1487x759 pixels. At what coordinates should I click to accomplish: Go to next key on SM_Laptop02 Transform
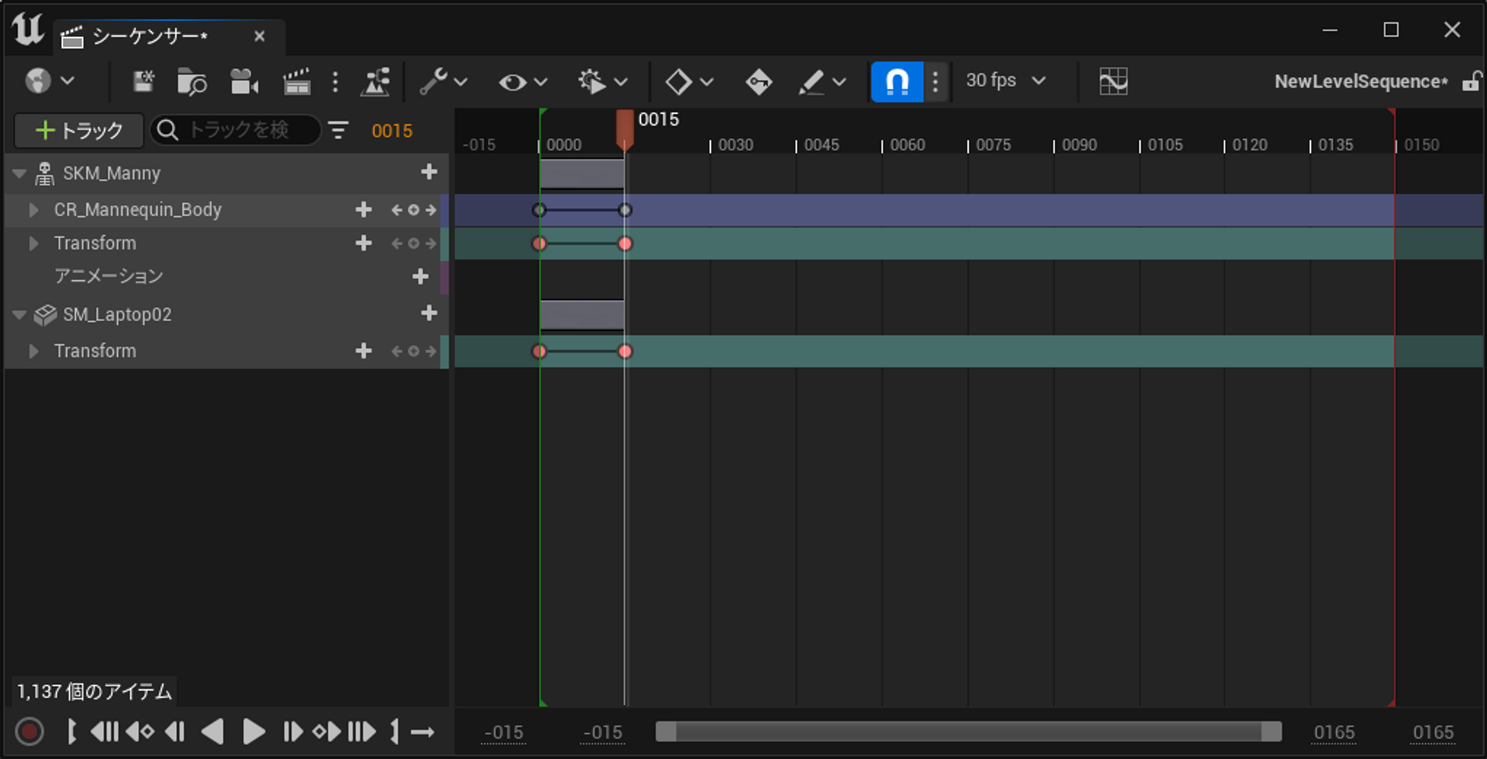click(430, 352)
